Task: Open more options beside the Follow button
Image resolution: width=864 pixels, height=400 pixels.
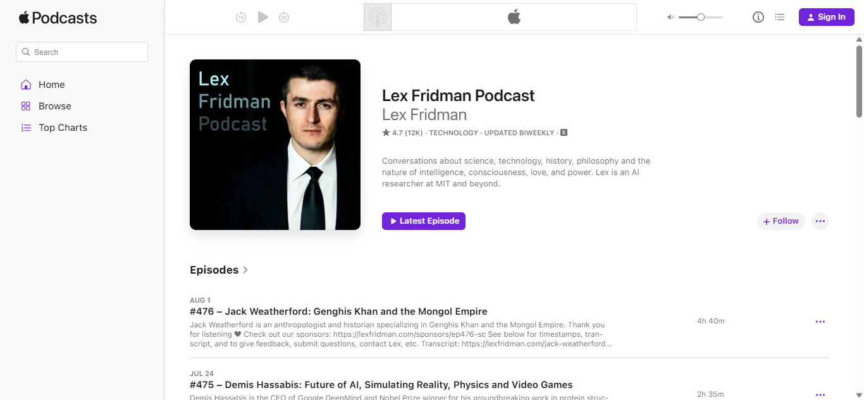Action: [820, 221]
